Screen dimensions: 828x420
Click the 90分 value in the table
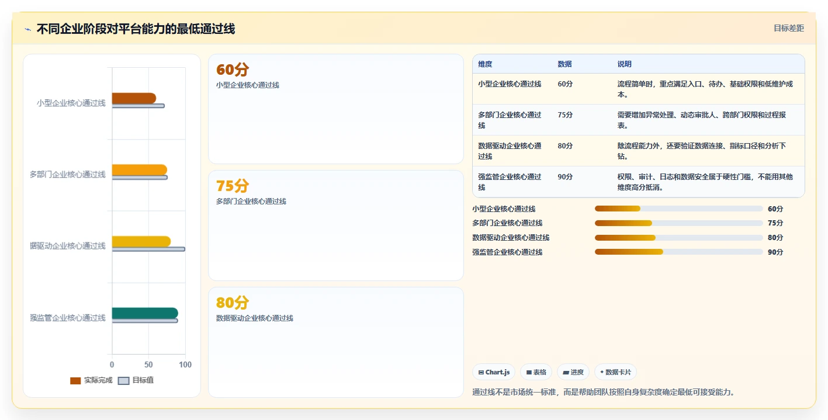point(566,177)
